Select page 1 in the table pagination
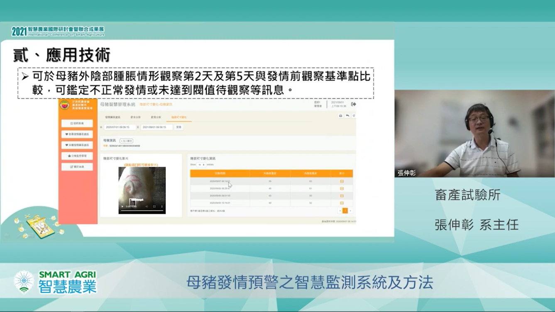 (x=345, y=211)
